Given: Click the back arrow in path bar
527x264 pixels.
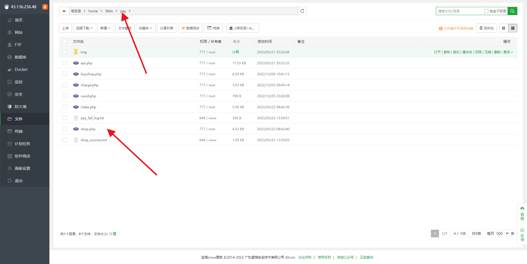Looking at the screenshot, I should coord(64,11).
